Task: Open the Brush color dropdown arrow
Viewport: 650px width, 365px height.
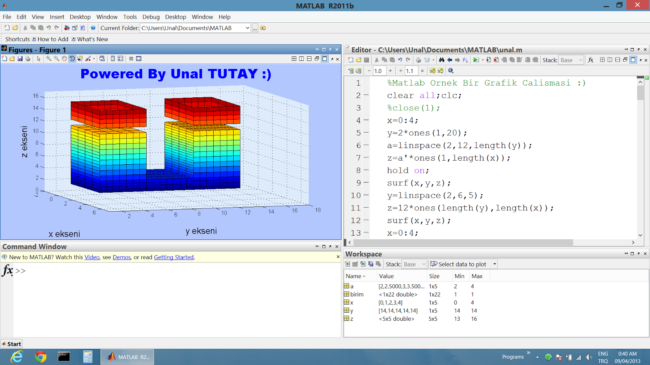Action: click(94, 59)
